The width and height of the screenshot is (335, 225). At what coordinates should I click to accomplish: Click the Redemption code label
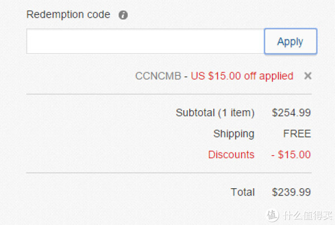click(x=68, y=15)
